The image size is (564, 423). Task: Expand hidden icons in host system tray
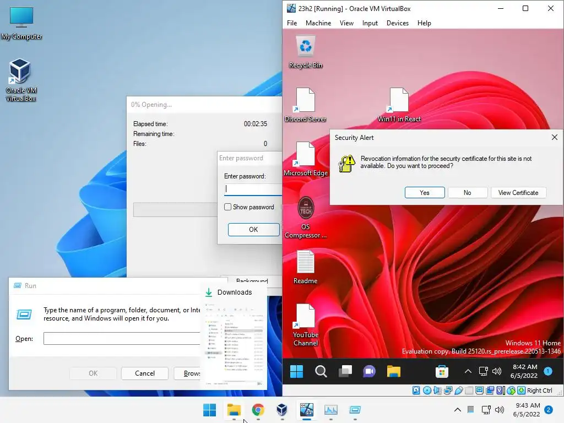coord(458,410)
